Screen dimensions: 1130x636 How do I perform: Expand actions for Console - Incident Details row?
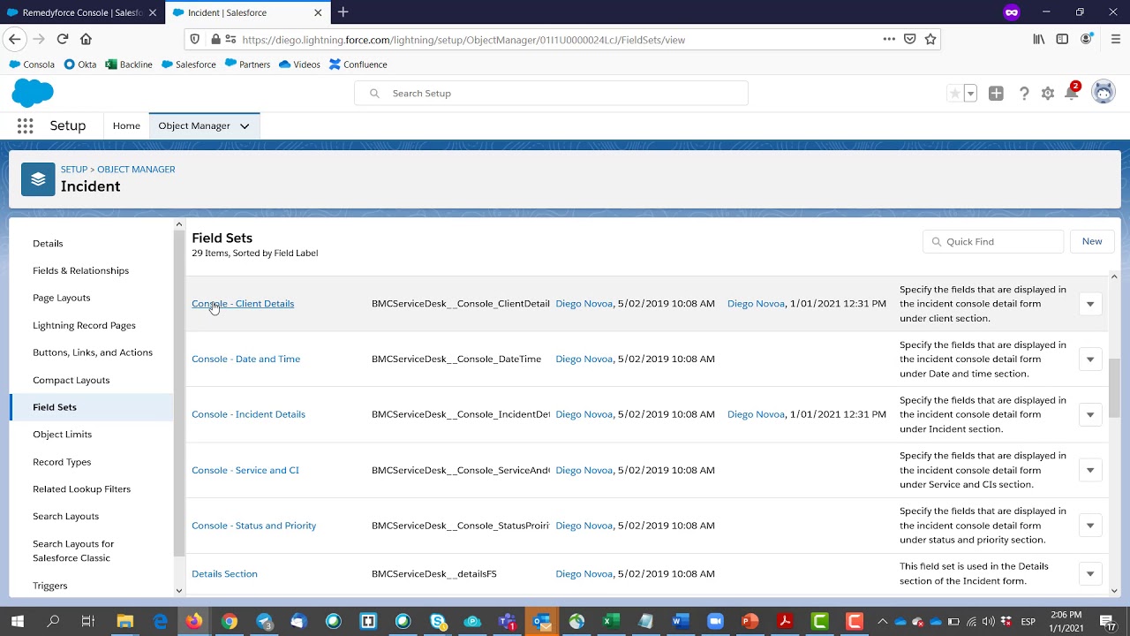(x=1090, y=414)
